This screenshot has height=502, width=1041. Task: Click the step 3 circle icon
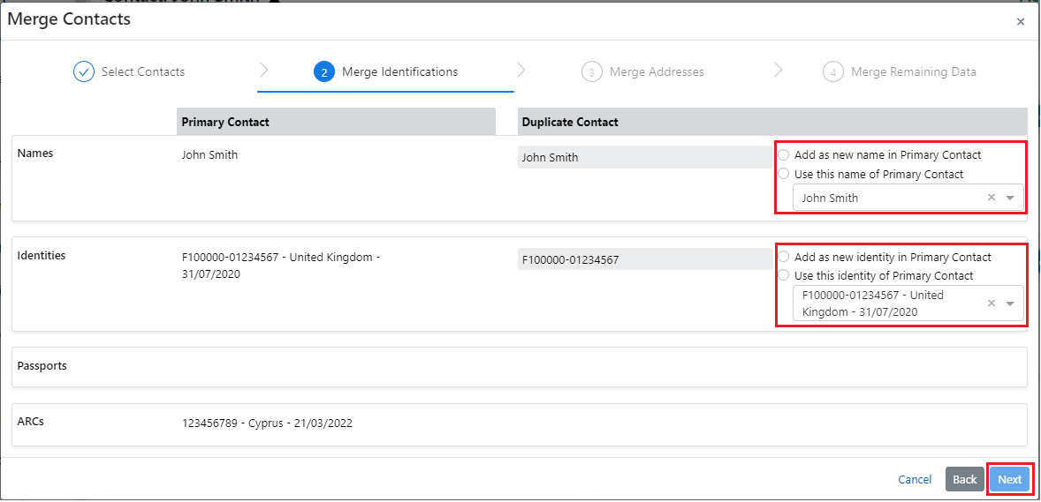[592, 72]
